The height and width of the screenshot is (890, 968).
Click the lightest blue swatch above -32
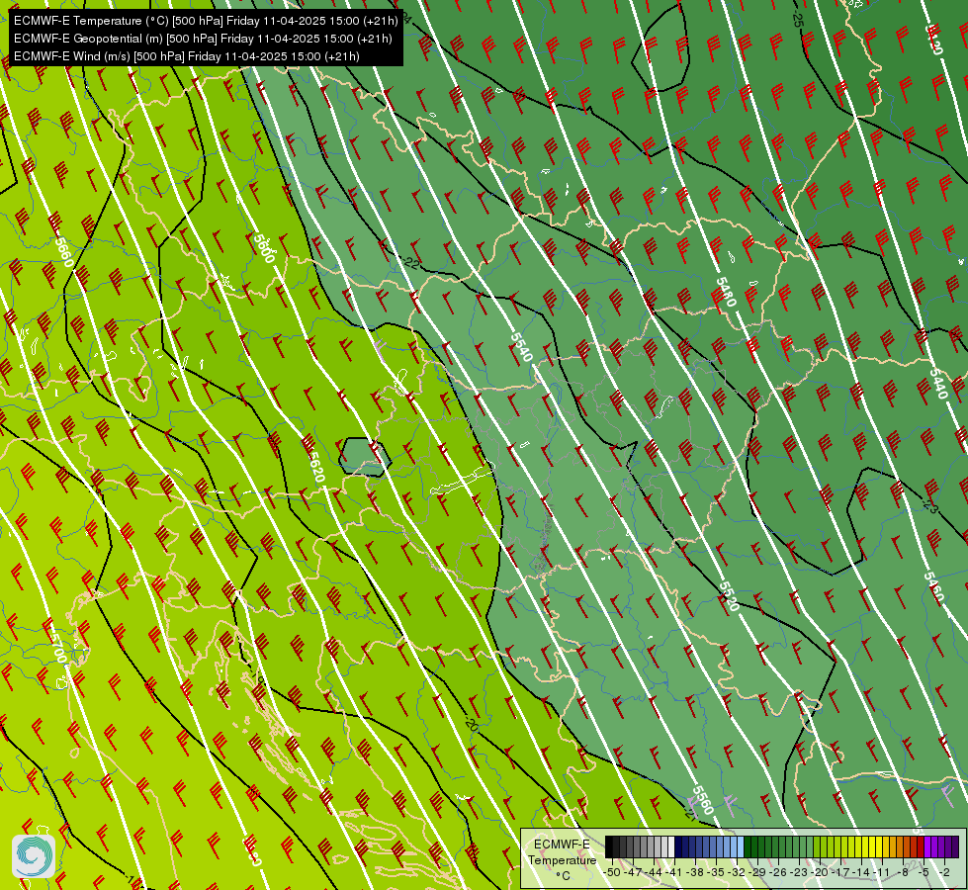pos(741,846)
